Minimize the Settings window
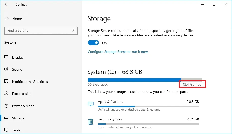This screenshot has height=134, width=232. click(x=202, y=4)
